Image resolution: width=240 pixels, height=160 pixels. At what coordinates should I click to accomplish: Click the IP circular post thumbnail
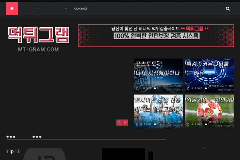pyautogui.click(x=44, y=154)
